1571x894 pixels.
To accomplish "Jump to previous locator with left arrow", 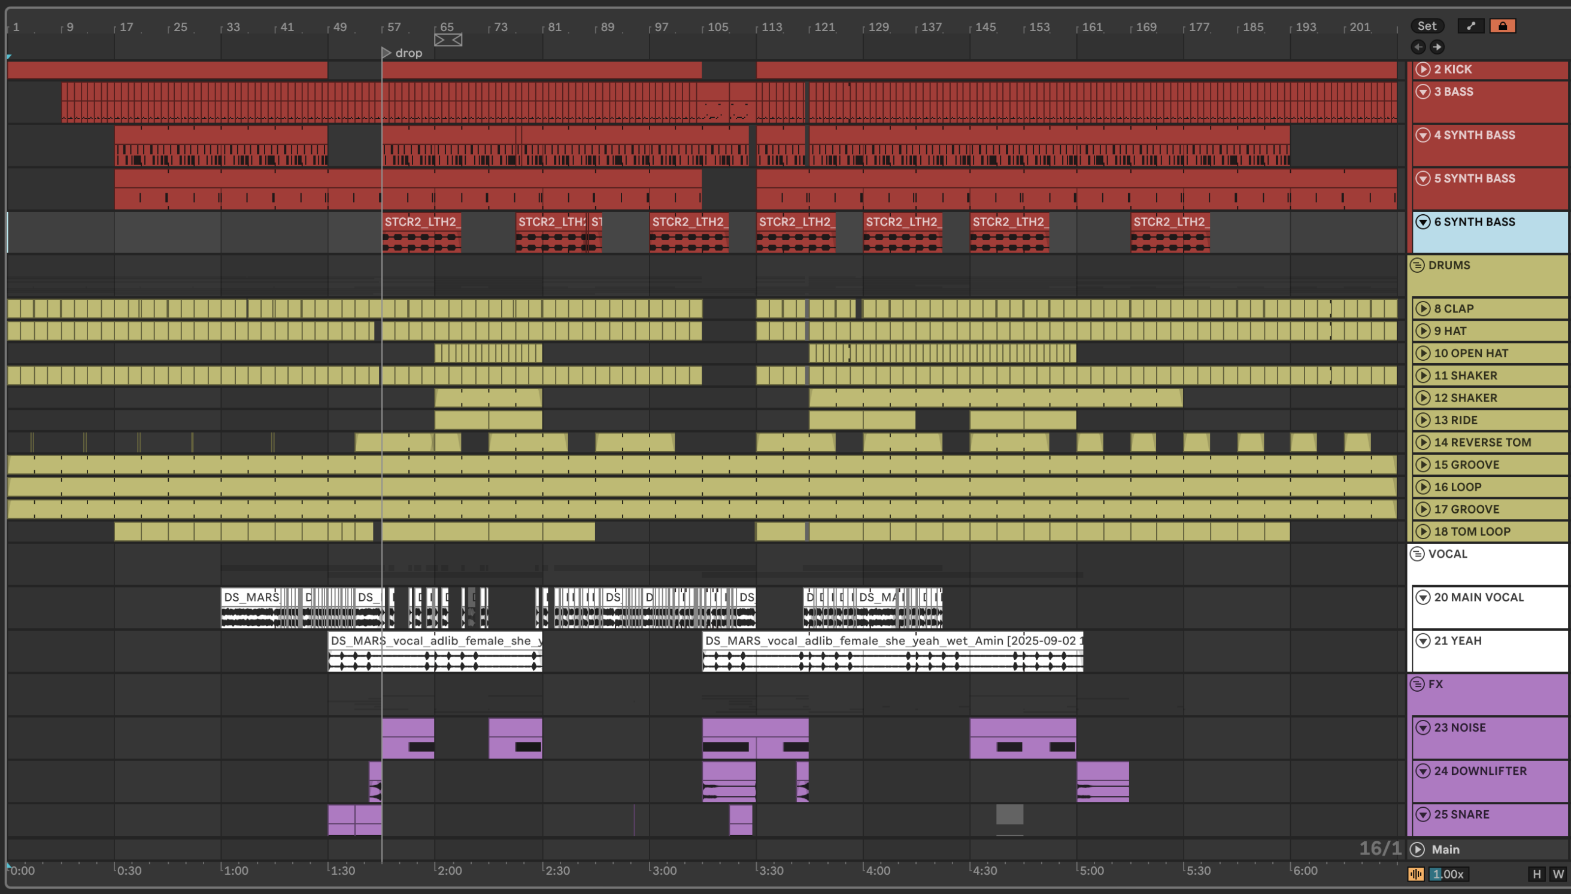I will (x=1418, y=47).
